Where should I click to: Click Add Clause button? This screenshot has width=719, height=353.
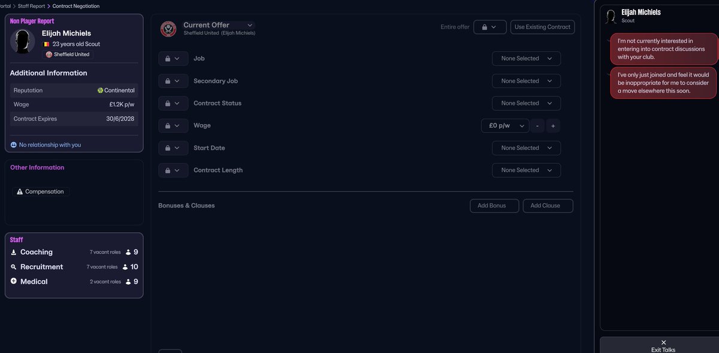point(548,206)
